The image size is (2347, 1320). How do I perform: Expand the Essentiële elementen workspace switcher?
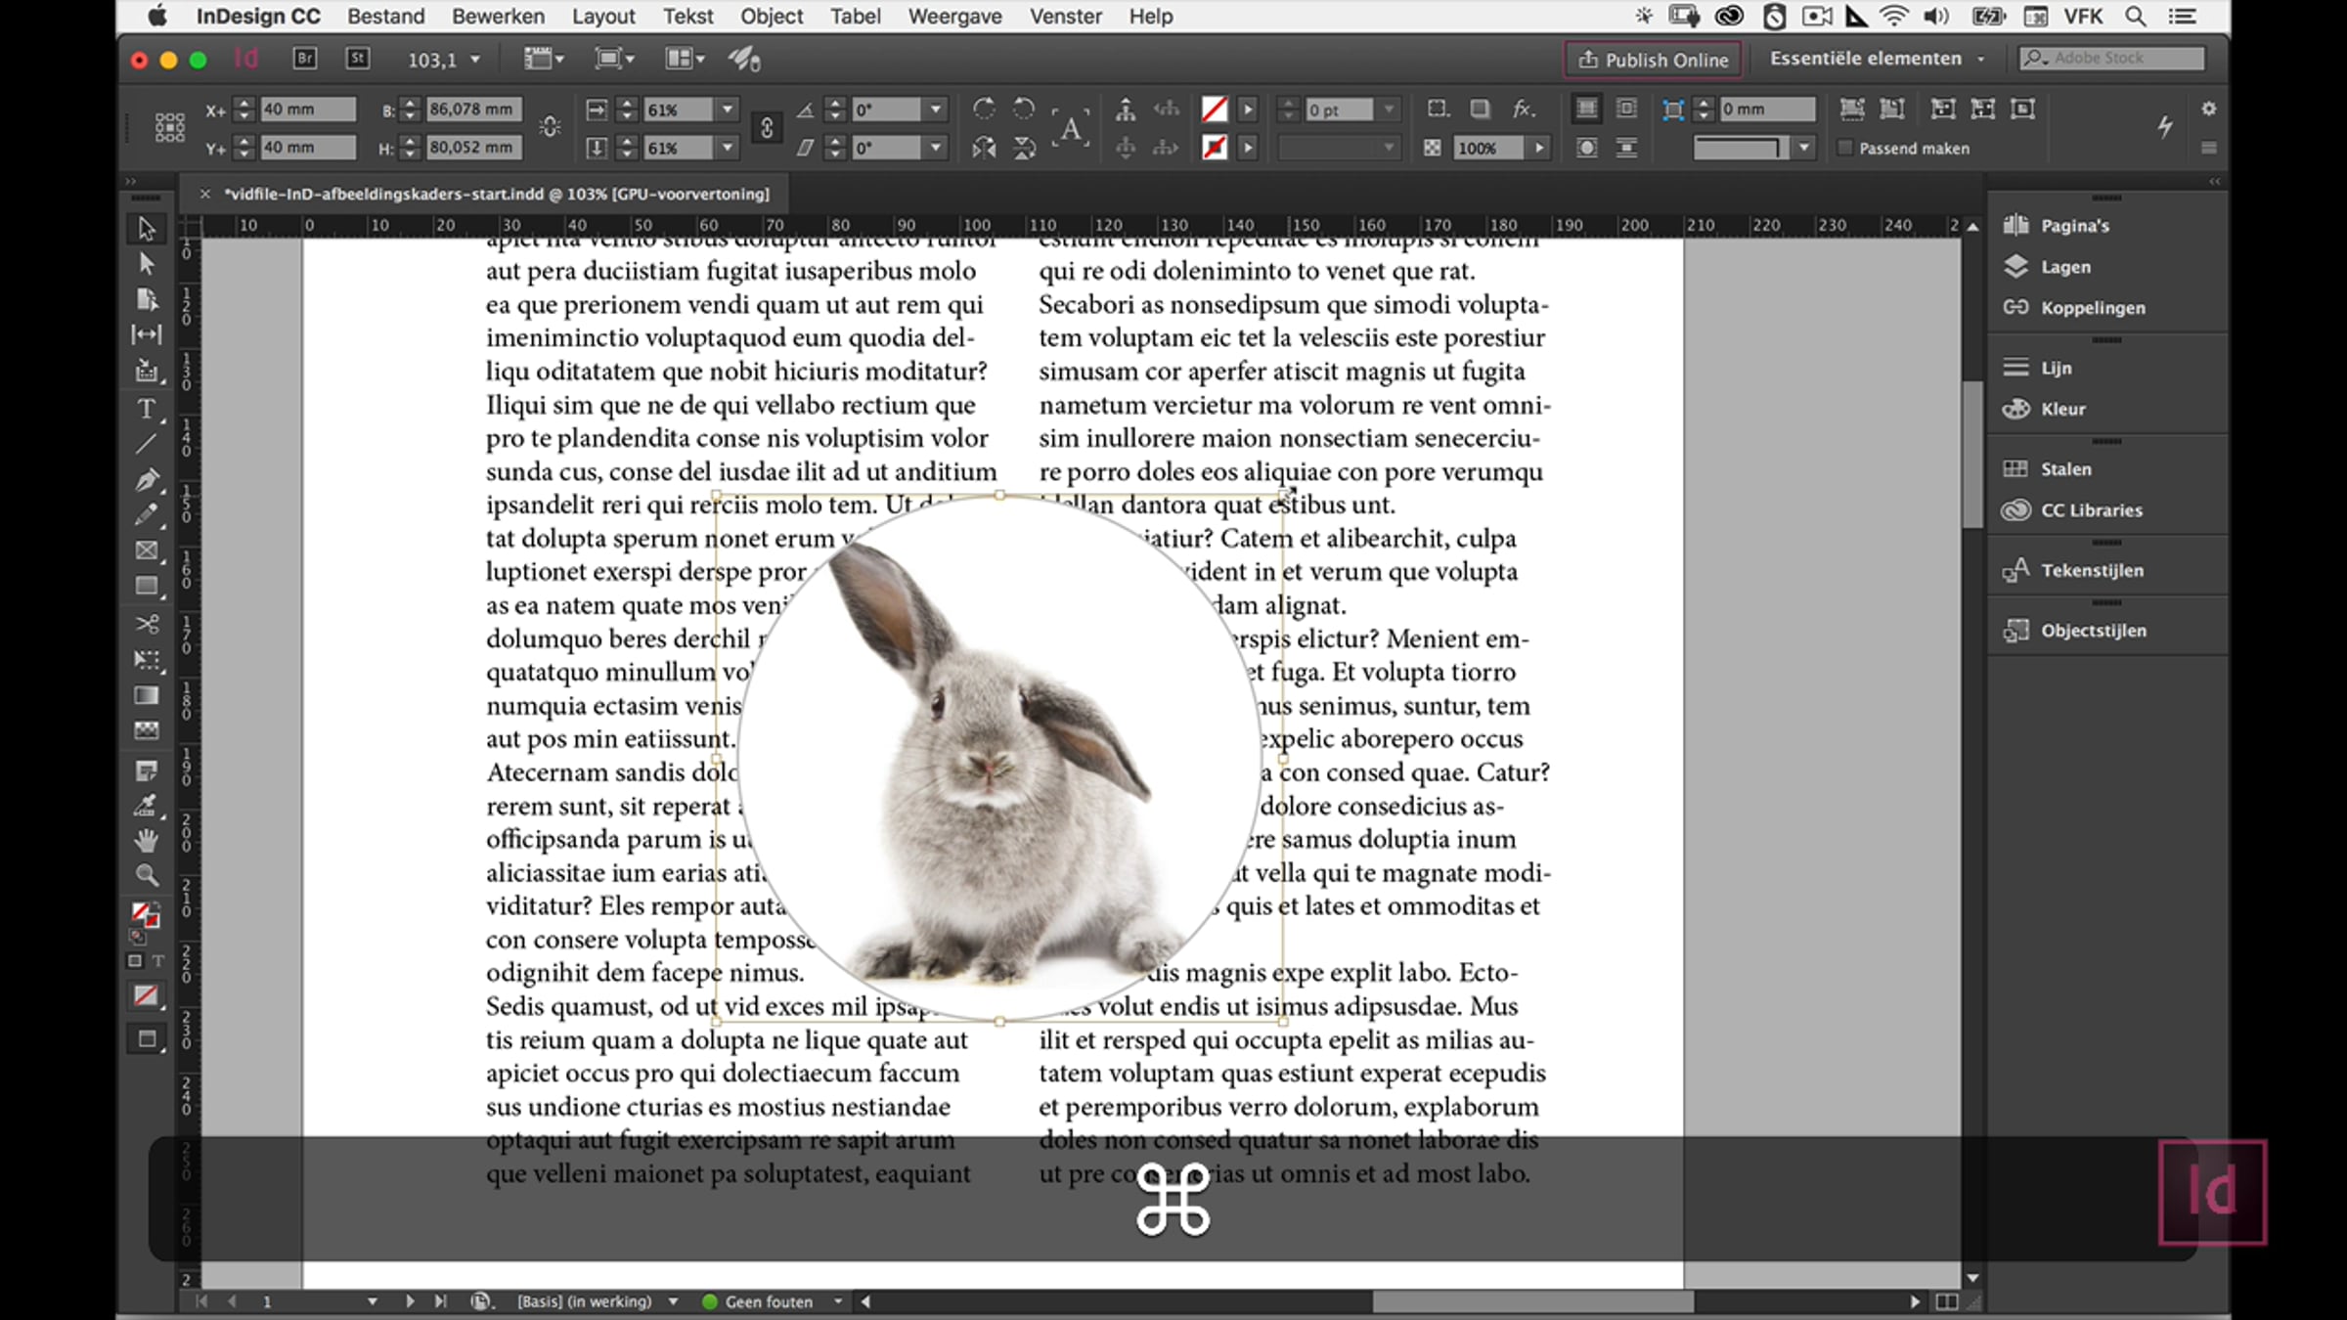(x=1980, y=59)
